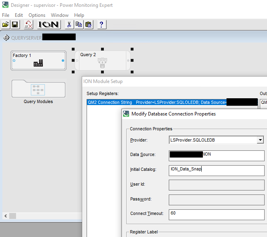This screenshot has width=267, height=237.
Task: Click the left scroll arrow of the horizontal scrollbar
Action: (6, 216)
